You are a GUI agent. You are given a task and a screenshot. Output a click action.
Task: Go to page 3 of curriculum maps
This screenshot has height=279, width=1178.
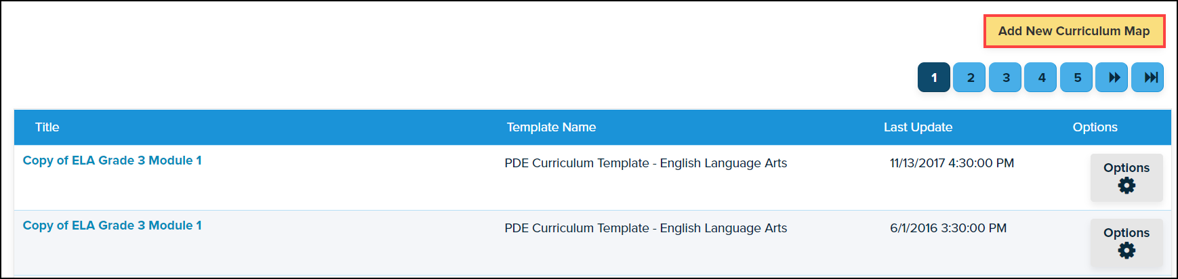tap(1006, 78)
